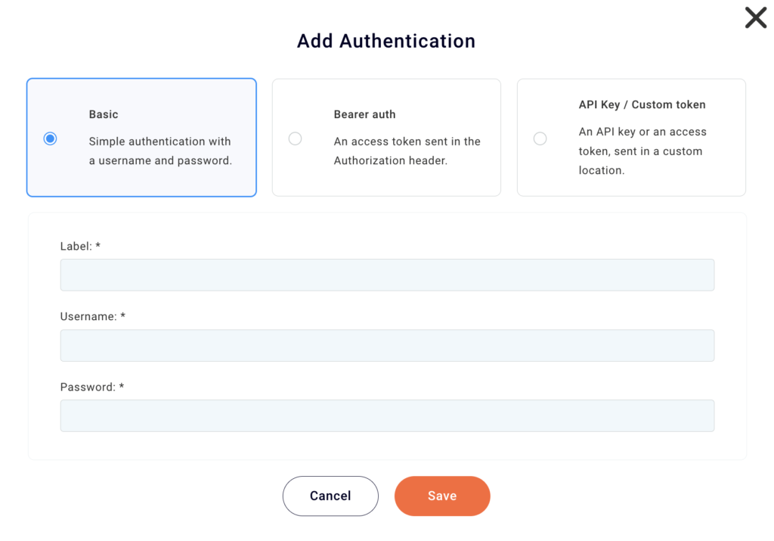Click the "access token sent in the Authorization header" description
Viewport: 774px width, 541px height.
coord(407,151)
